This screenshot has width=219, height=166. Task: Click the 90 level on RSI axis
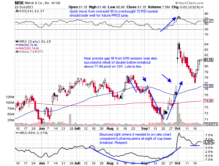coord(206,13)
